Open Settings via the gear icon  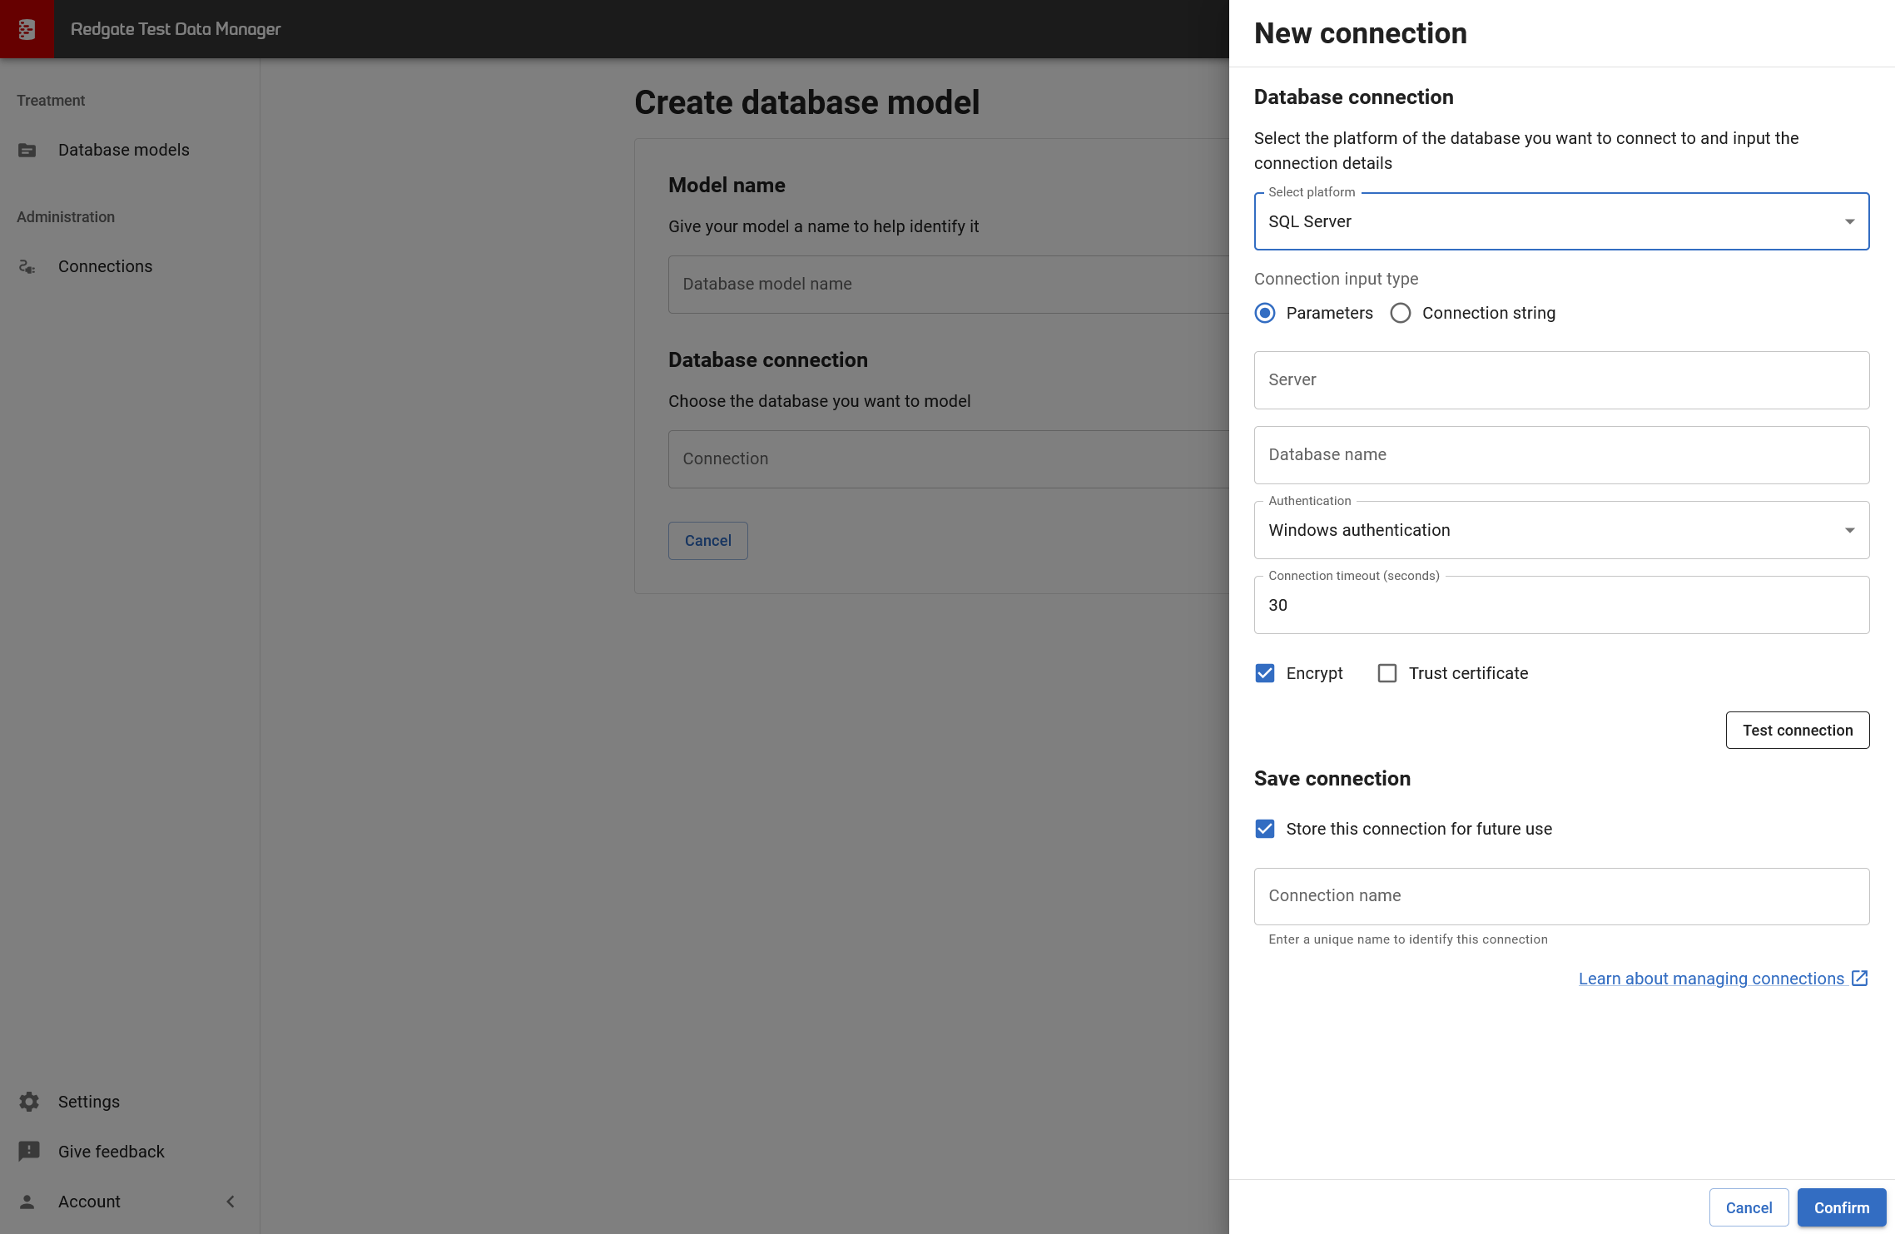[29, 1101]
